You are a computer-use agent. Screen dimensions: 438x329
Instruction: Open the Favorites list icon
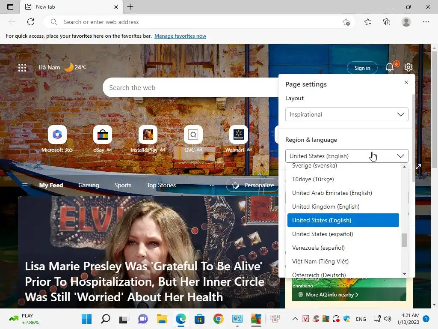click(368, 22)
